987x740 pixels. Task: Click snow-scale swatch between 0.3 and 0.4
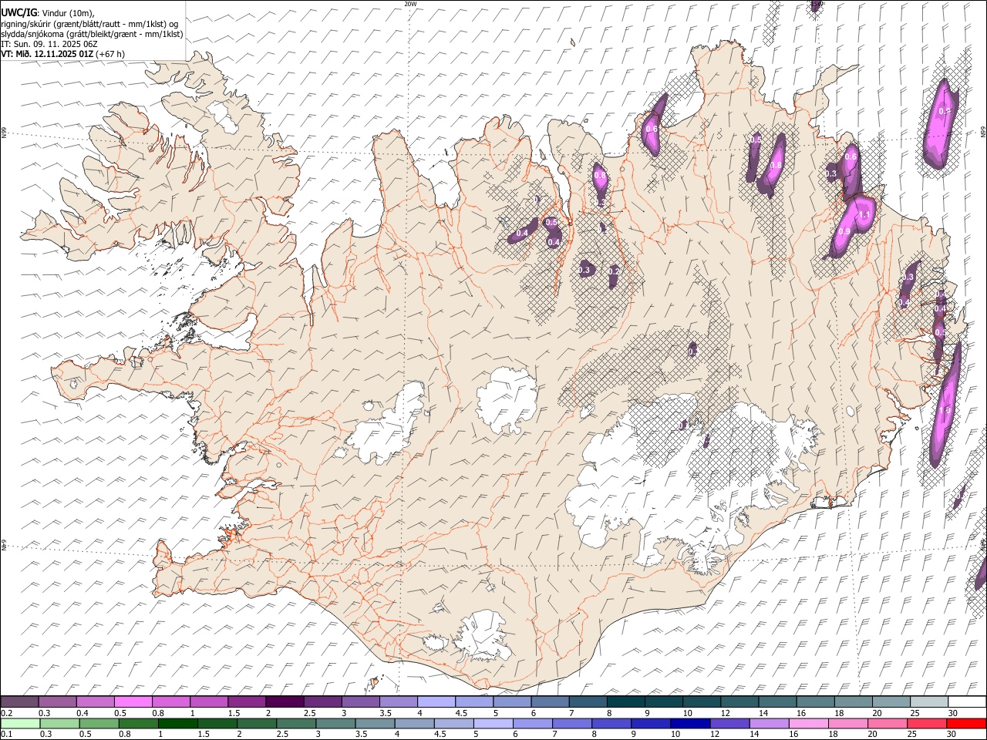58,702
